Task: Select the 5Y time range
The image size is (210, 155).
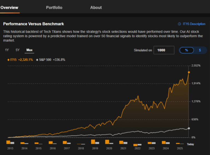Action: (17, 50)
